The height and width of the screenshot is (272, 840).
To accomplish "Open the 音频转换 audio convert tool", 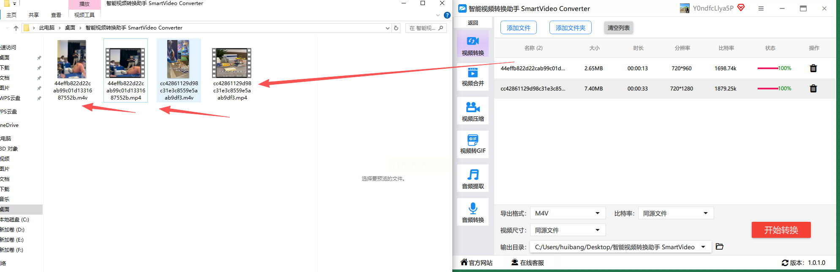I will click(473, 213).
